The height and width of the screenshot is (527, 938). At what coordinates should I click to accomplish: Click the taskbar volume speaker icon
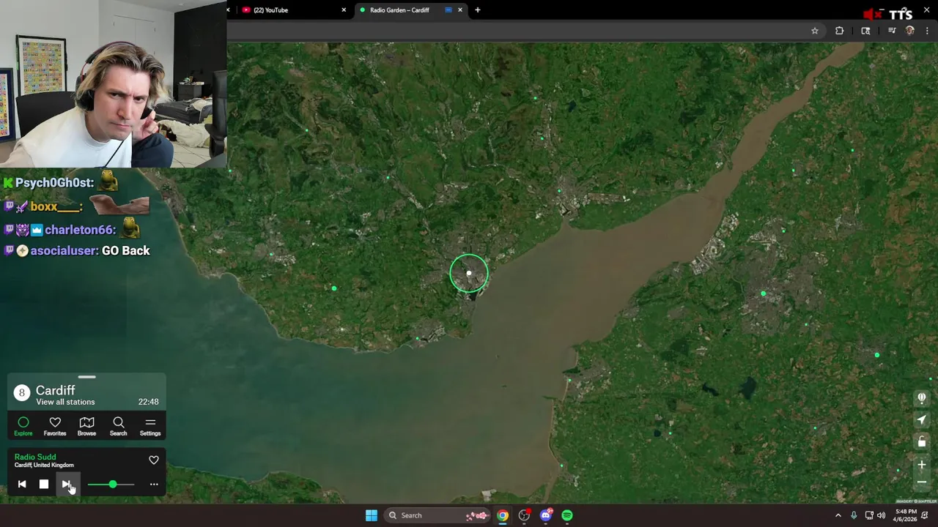[882, 515]
